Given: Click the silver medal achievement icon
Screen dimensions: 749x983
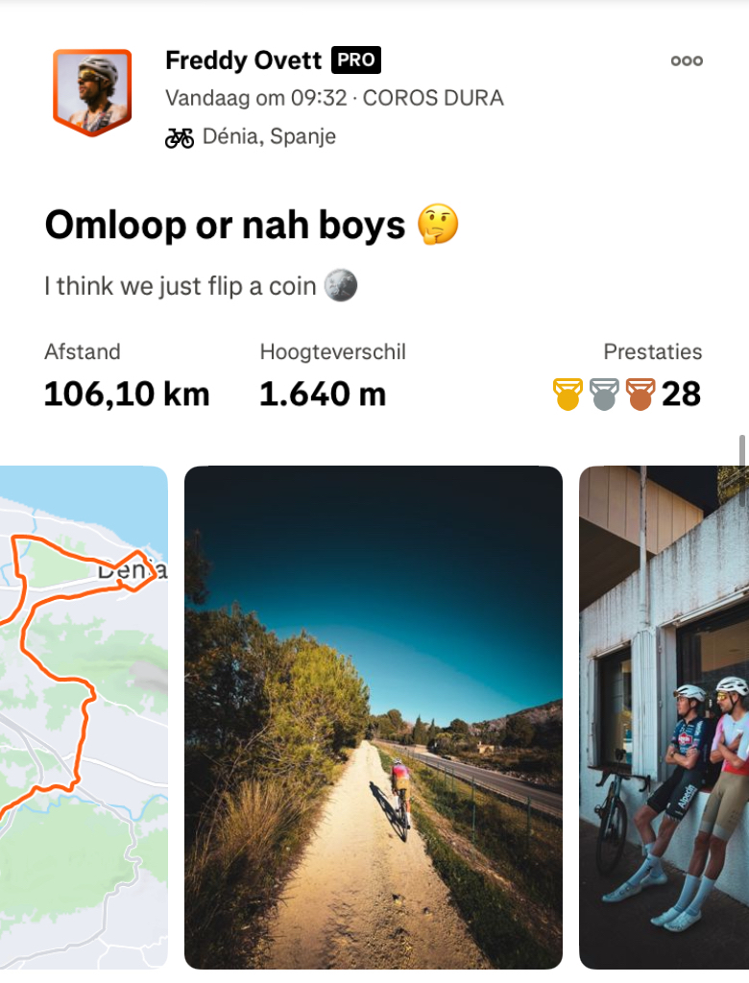Looking at the screenshot, I should click(x=604, y=394).
